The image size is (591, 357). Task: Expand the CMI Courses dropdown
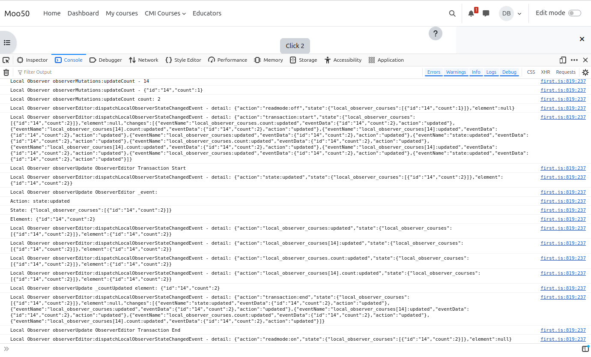165,13
